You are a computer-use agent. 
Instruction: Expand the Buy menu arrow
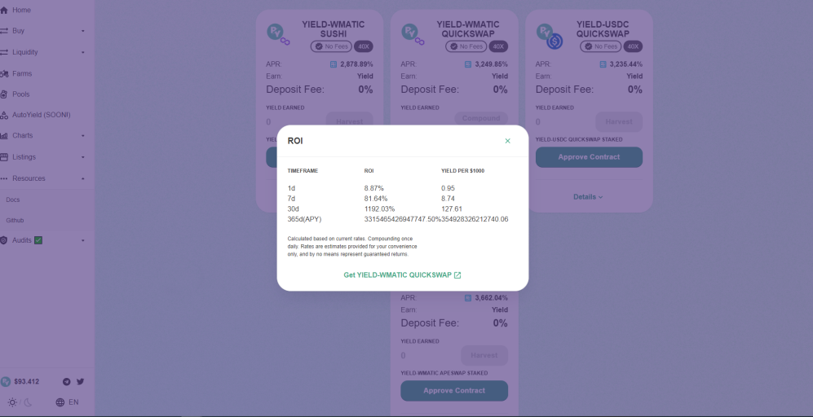(x=83, y=31)
